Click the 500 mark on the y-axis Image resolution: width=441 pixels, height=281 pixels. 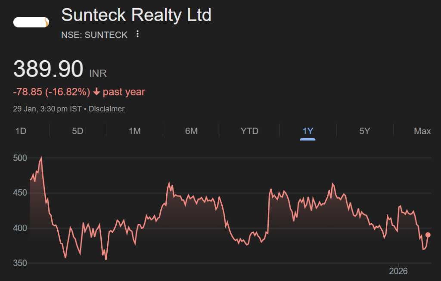pos(20,158)
